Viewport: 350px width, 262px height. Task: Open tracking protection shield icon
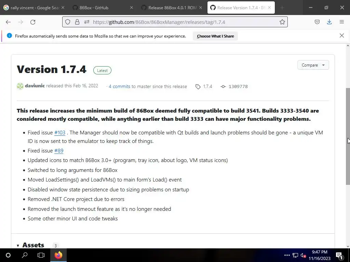click(68, 22)
